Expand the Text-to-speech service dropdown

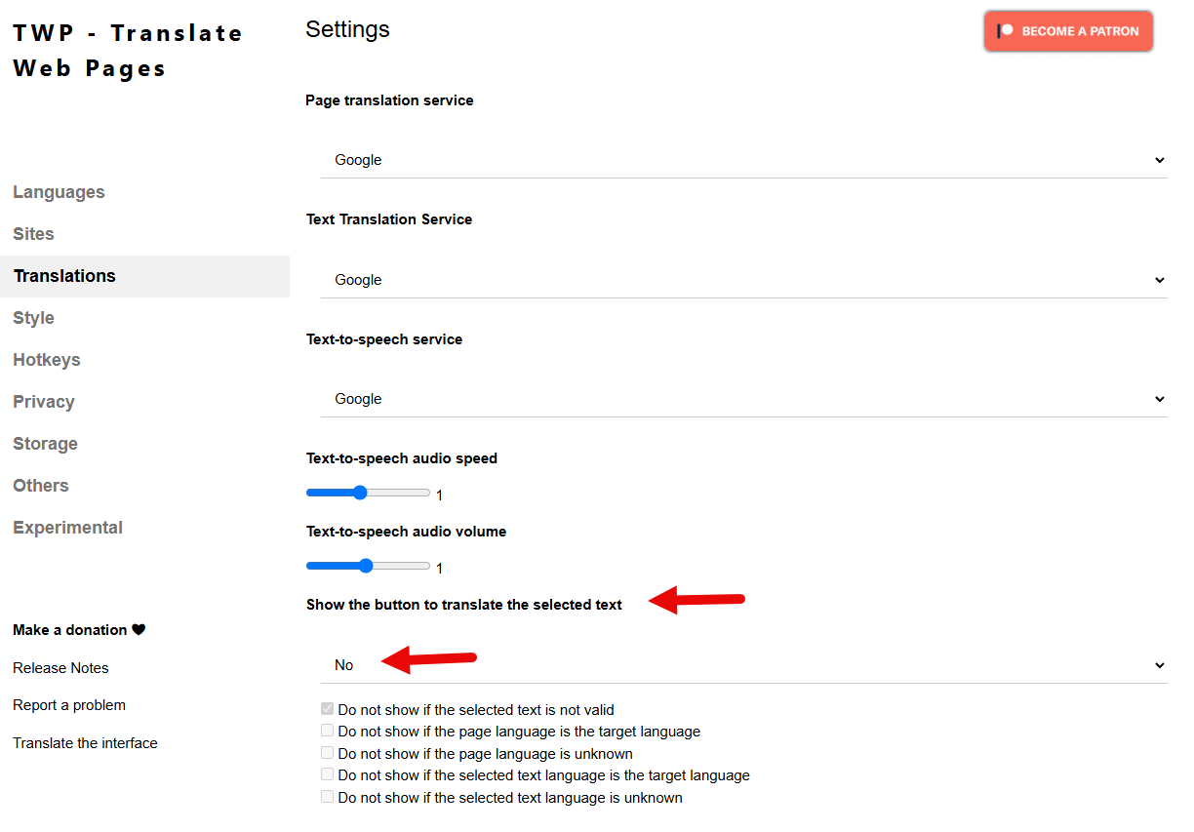tap(744, 399)
